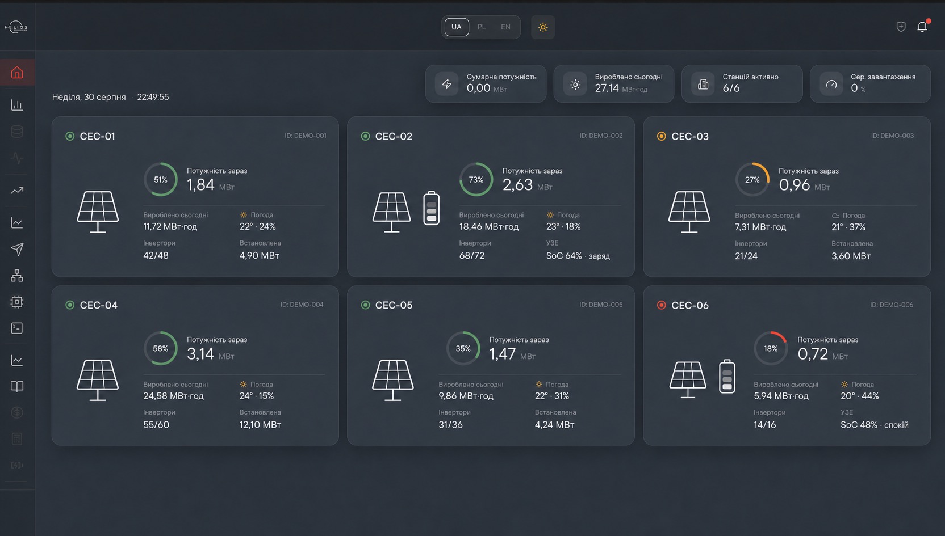Switch language to PL

(482, 27)
